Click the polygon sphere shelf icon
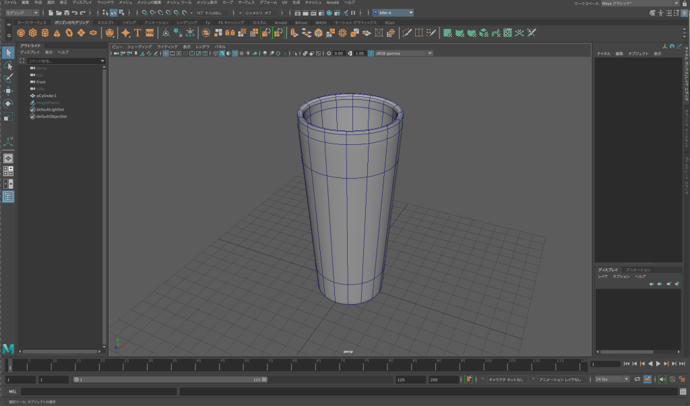The image size is (690, 406). point(22,32)
